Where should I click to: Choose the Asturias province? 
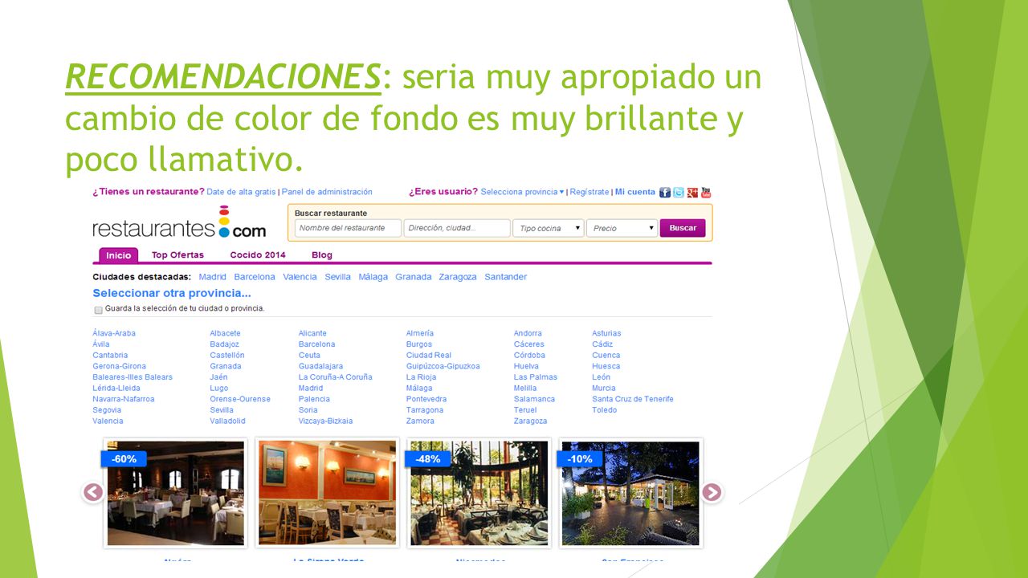[x=606, y=333]
